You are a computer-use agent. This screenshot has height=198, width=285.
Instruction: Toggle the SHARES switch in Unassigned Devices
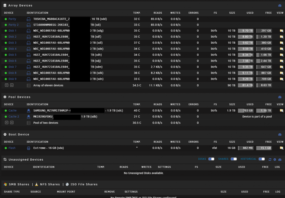point(234,159)
